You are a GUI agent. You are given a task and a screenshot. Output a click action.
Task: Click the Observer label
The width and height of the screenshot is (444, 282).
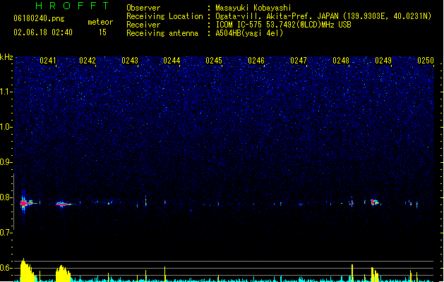click(143, 8)
